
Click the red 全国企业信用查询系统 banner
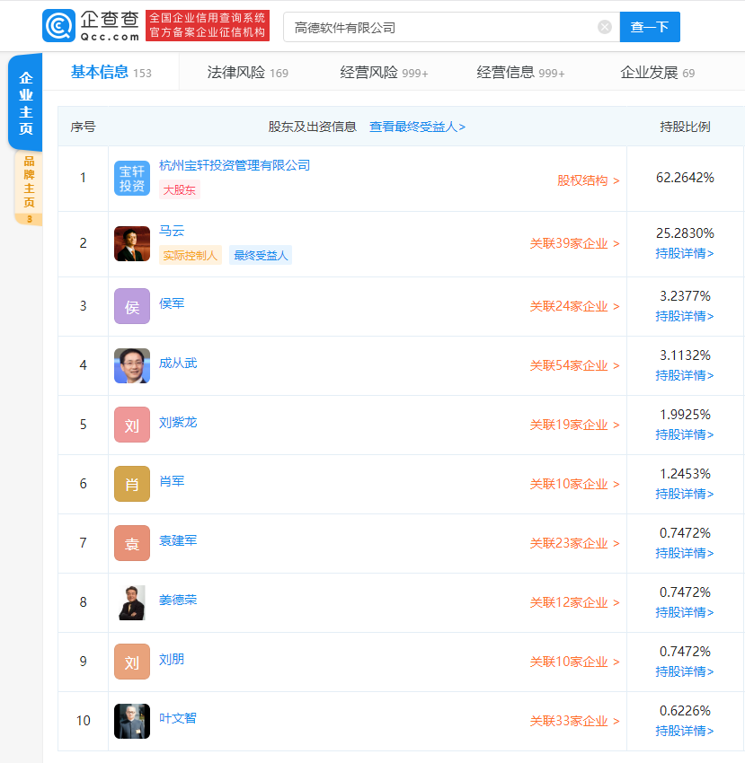pos(208,25)
